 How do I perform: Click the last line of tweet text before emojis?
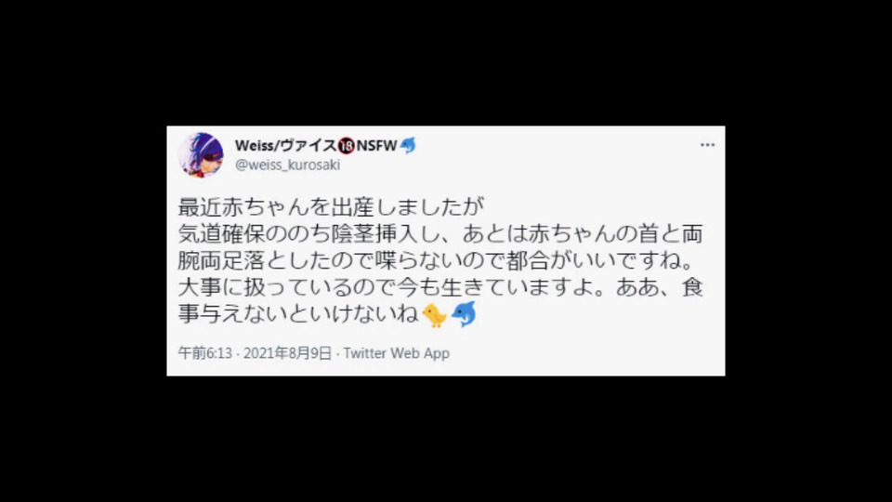pos(298,314)
